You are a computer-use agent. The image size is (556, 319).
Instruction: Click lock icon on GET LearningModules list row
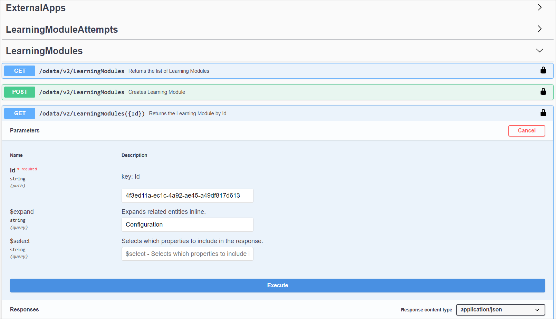(543, 70)
